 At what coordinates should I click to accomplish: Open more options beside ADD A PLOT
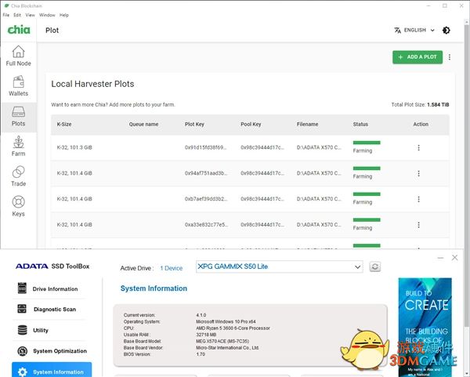(450, 57)
